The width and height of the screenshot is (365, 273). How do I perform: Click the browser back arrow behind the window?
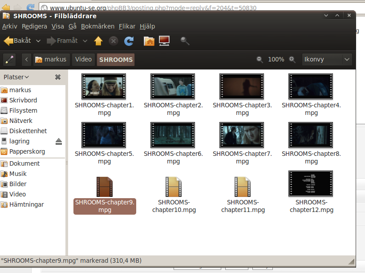click(6, 8)
